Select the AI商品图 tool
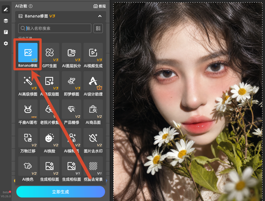This screenshot has height=201, width=265. [93, 112]
